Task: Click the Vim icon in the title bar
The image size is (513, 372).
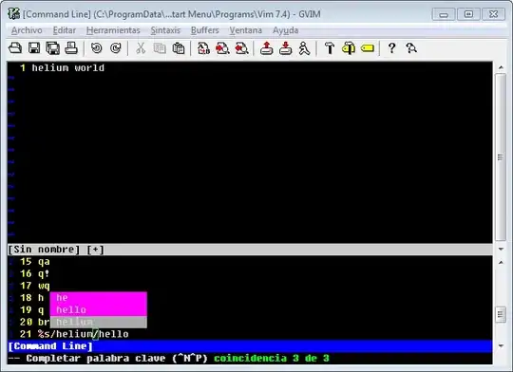Action: [13, 13]
